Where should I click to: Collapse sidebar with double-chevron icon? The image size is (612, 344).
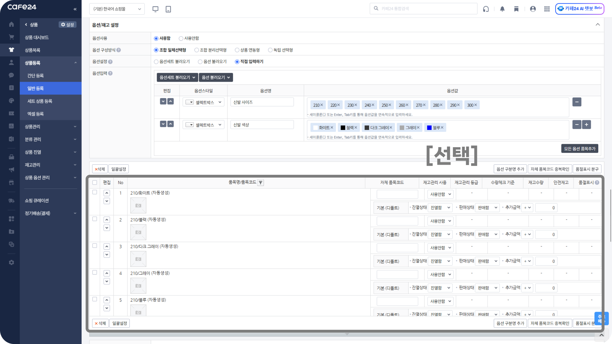coord(75,9)
